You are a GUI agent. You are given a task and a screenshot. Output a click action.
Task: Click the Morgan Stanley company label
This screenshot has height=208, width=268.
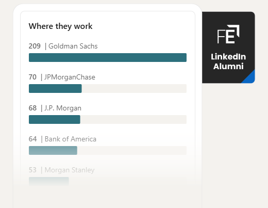point(70,170)
